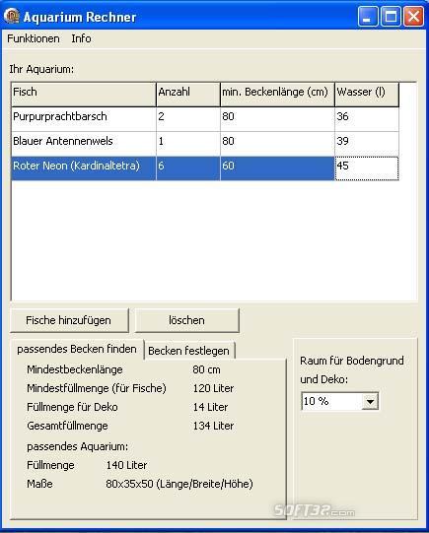Viewport: 429px width, 533px height.
Task: Click Wasser cell 39
Action: pos(367,144)
